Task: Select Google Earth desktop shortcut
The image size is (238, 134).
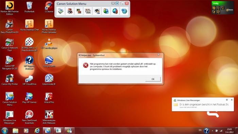Action: (x=49, y=62)
